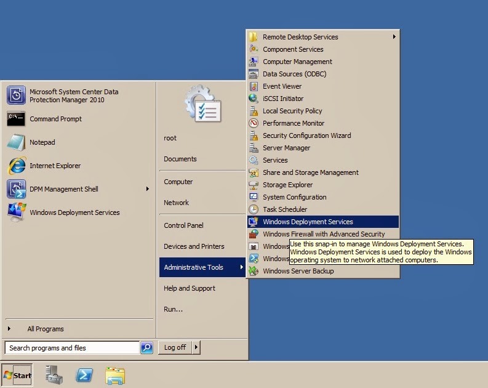This screenshot has width=488, height=388.
Task: Open Network from the Start menu
Action: coord(176,203)
